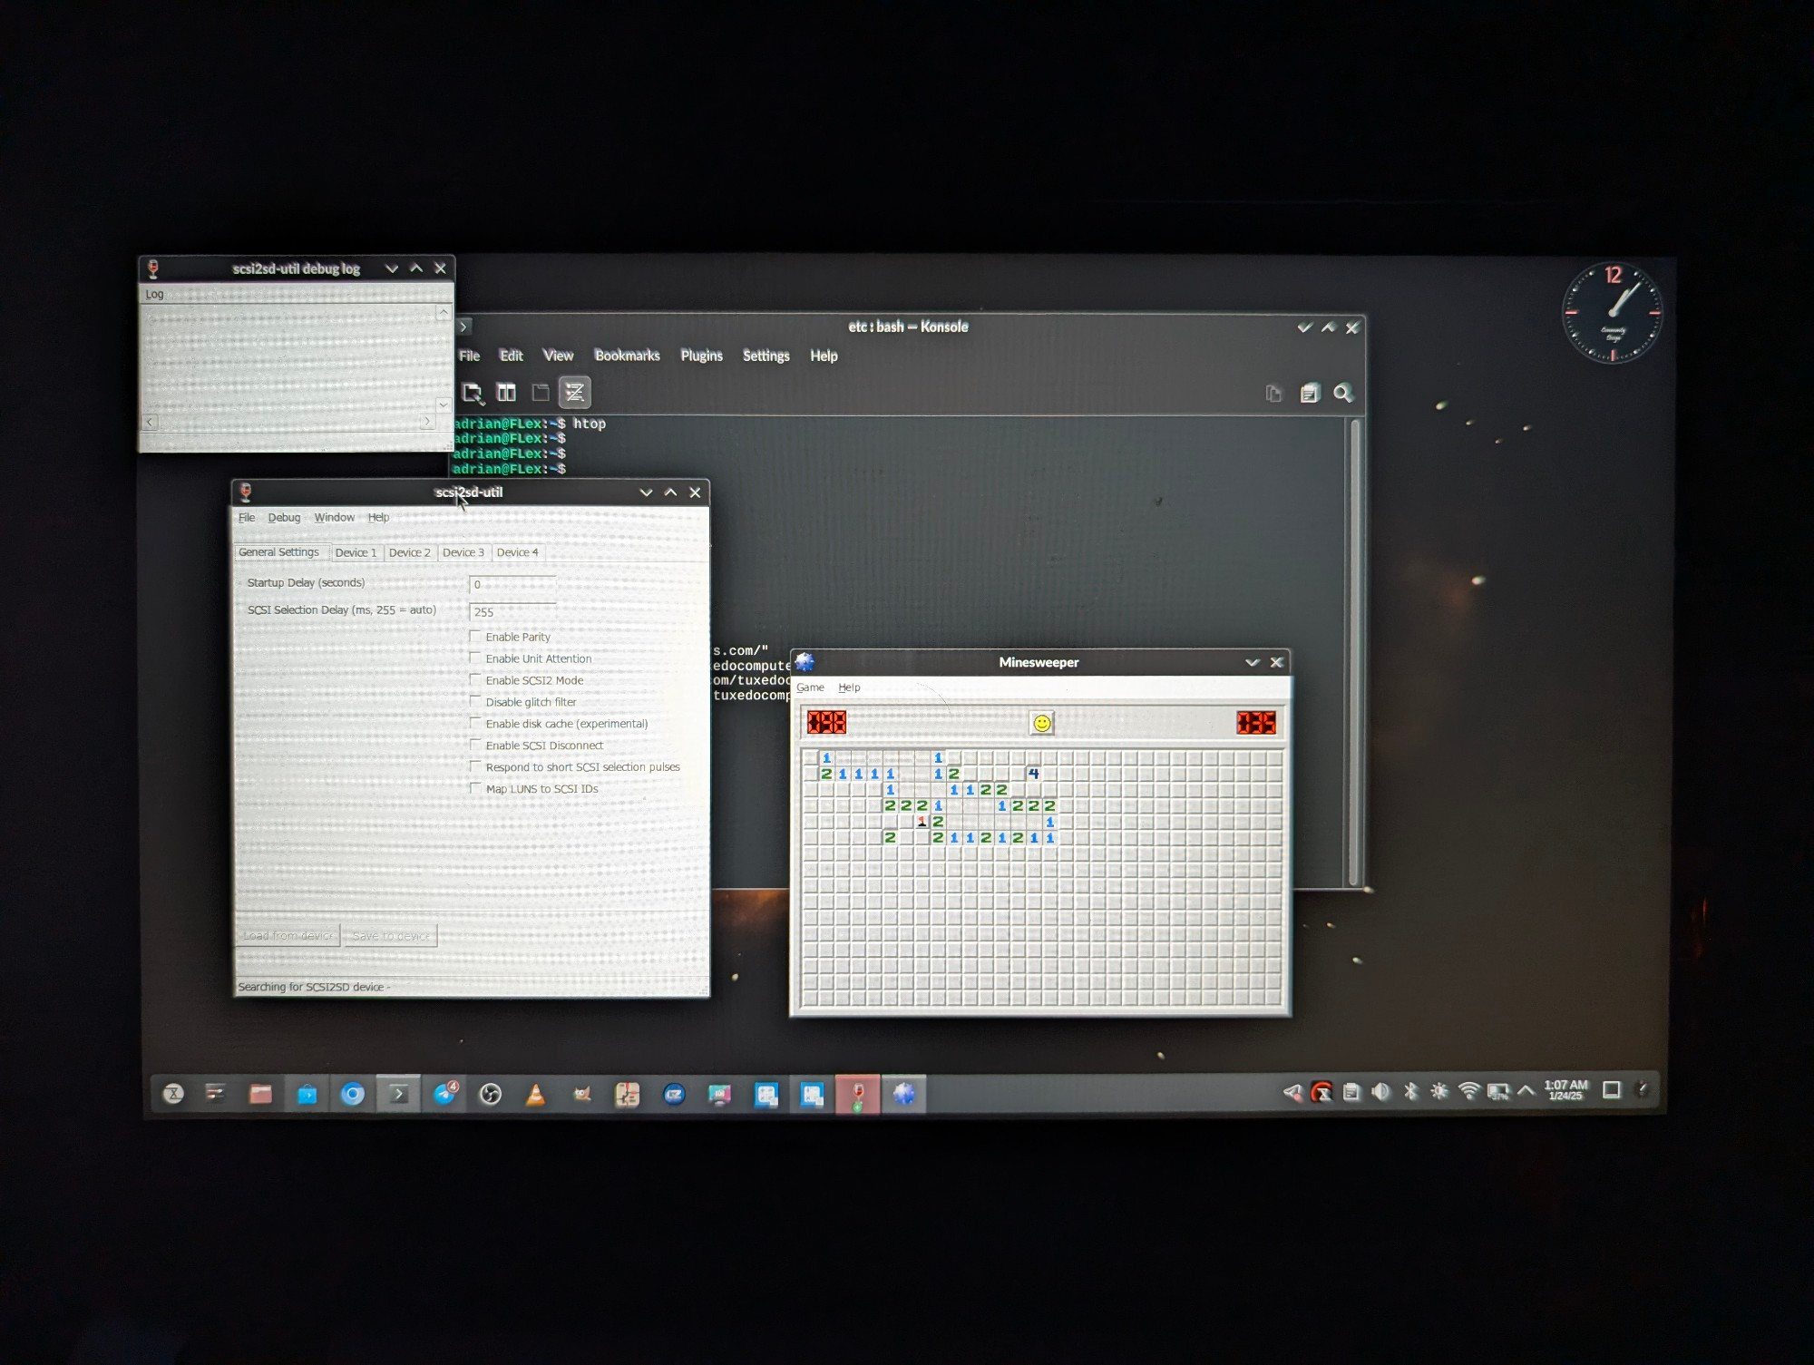This screenshot has width=1814, height=1365.
Task: Open Telegram with 4 unread badge
Action: click(444, 1094)
